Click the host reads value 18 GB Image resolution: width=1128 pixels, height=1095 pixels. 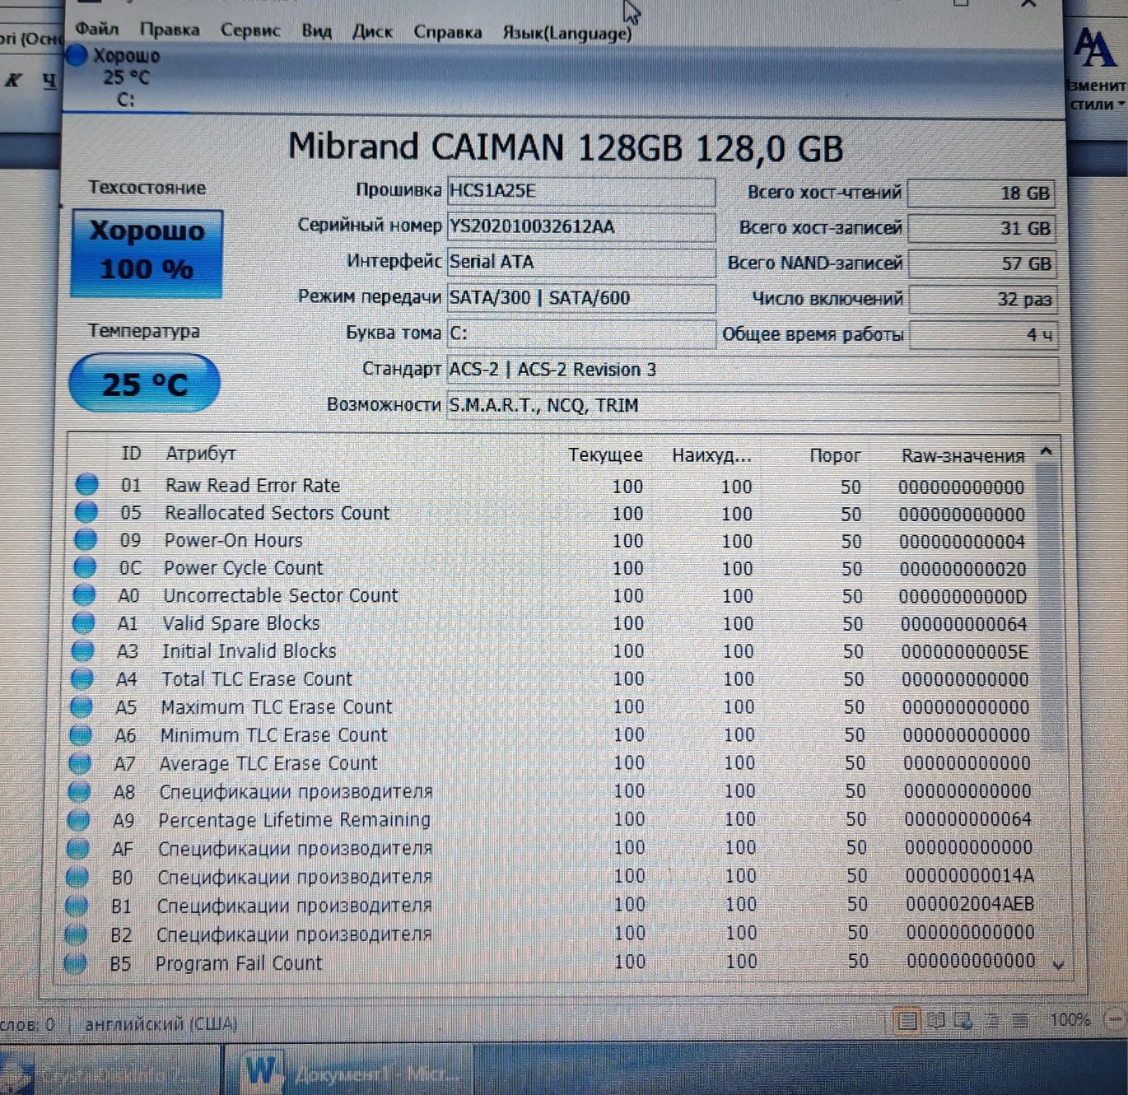[981, 193]
